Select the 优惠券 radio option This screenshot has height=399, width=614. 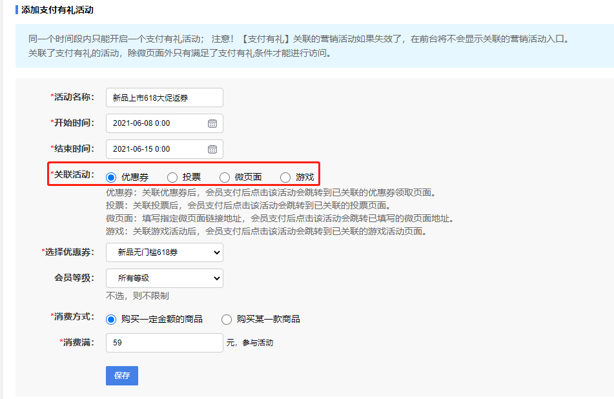[x=111, y=178]
